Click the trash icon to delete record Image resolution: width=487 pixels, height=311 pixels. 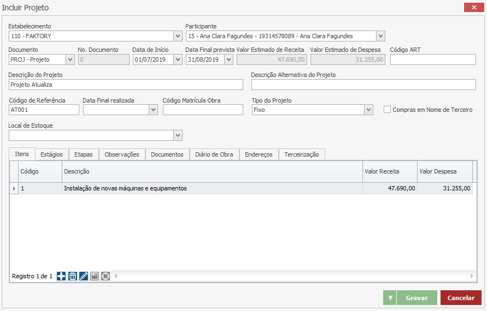click(x=72, y=276)
